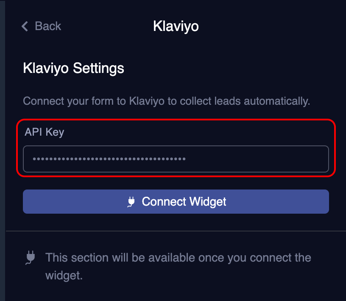Click the Klaviyo page title at top

click(x=176, y=26)
